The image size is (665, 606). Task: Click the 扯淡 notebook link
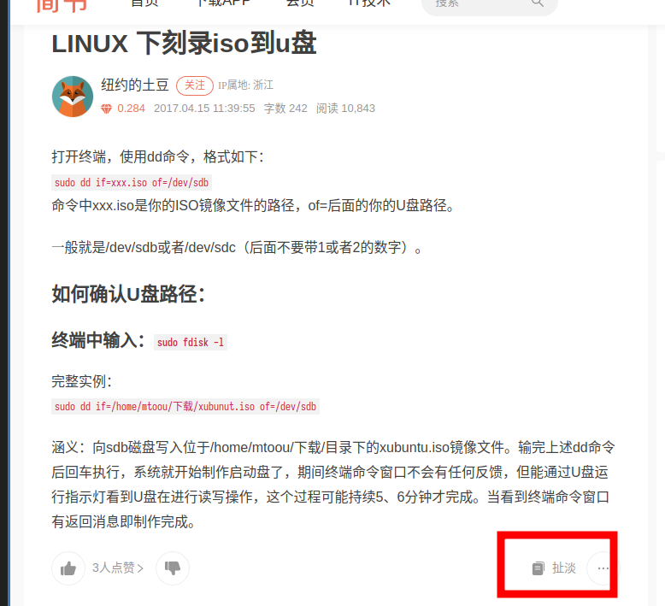(x=563, y=568)
